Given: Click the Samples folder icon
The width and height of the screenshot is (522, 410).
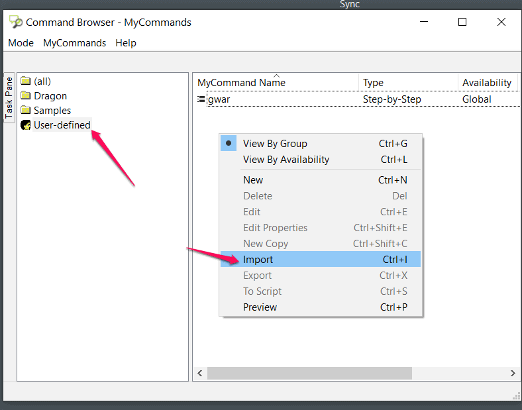Looking at the screenshot, I should tap(26, 110).
